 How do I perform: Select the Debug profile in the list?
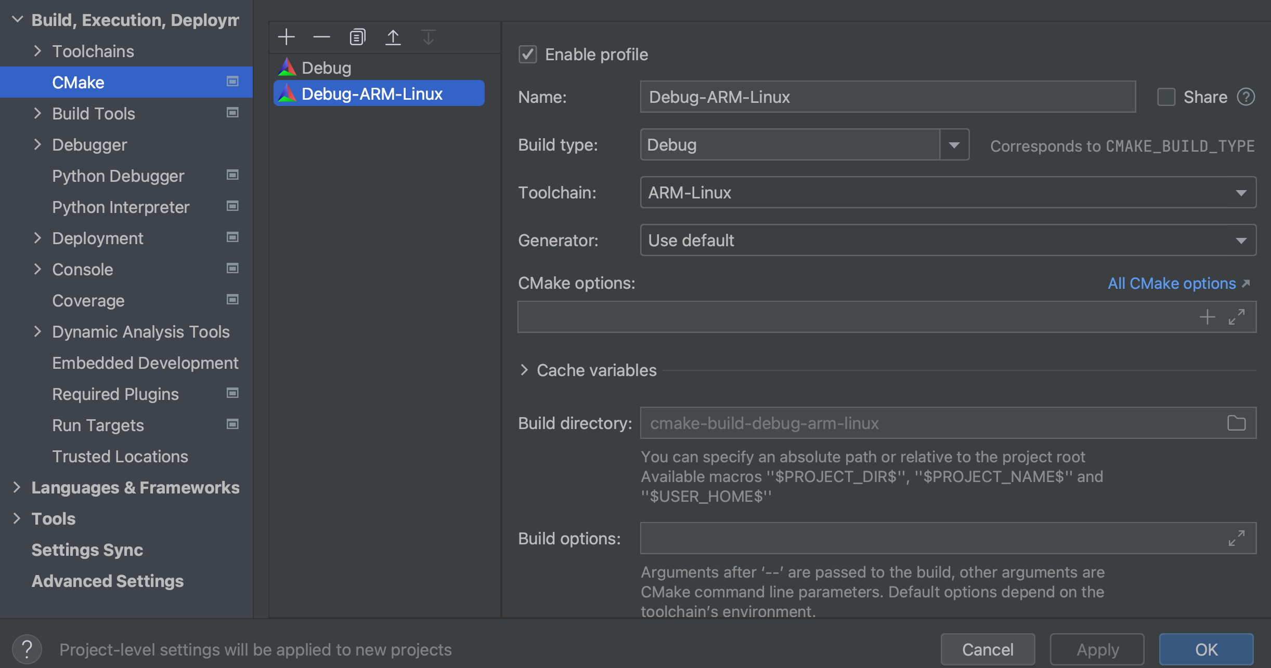[327, 68]
